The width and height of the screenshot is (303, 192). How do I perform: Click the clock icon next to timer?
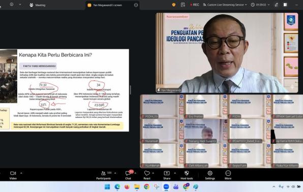click(x=253, y=5)
